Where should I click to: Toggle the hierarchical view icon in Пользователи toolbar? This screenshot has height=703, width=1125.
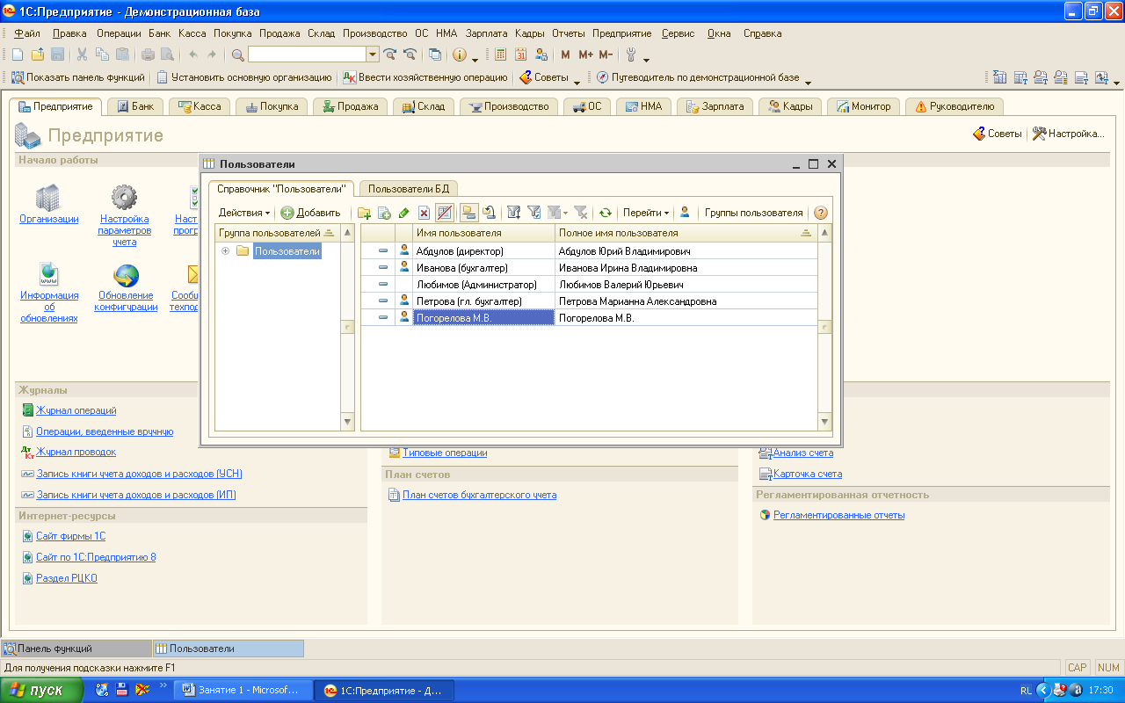[x=468, y=213]
